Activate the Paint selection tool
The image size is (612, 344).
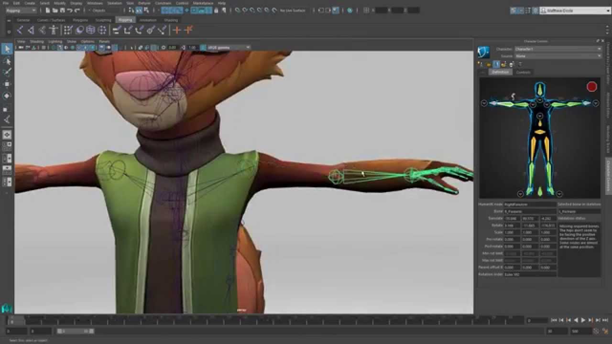click(x=7, y=73)
